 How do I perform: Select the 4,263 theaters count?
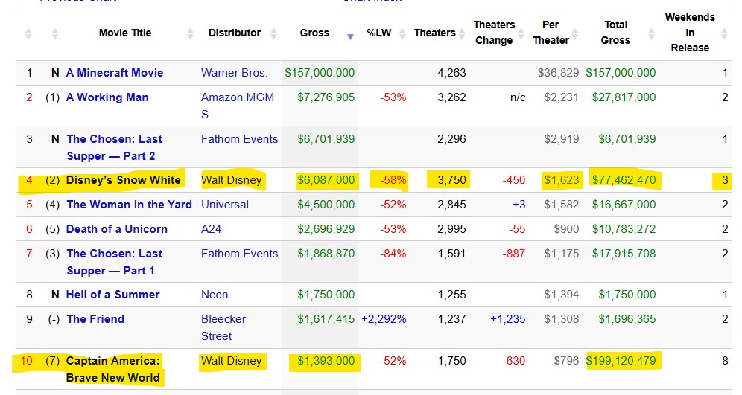point(452,73)
